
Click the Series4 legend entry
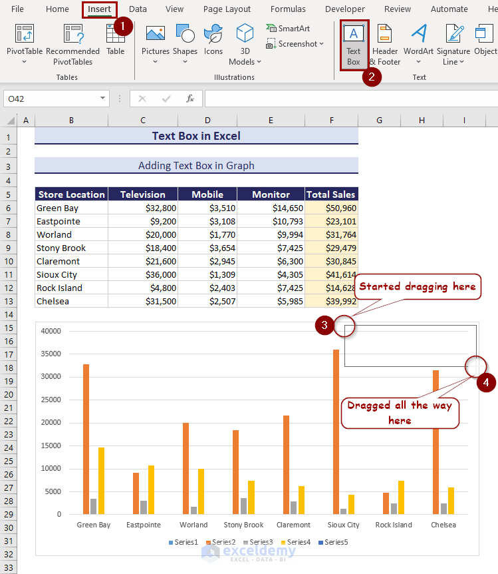(296, 542)
